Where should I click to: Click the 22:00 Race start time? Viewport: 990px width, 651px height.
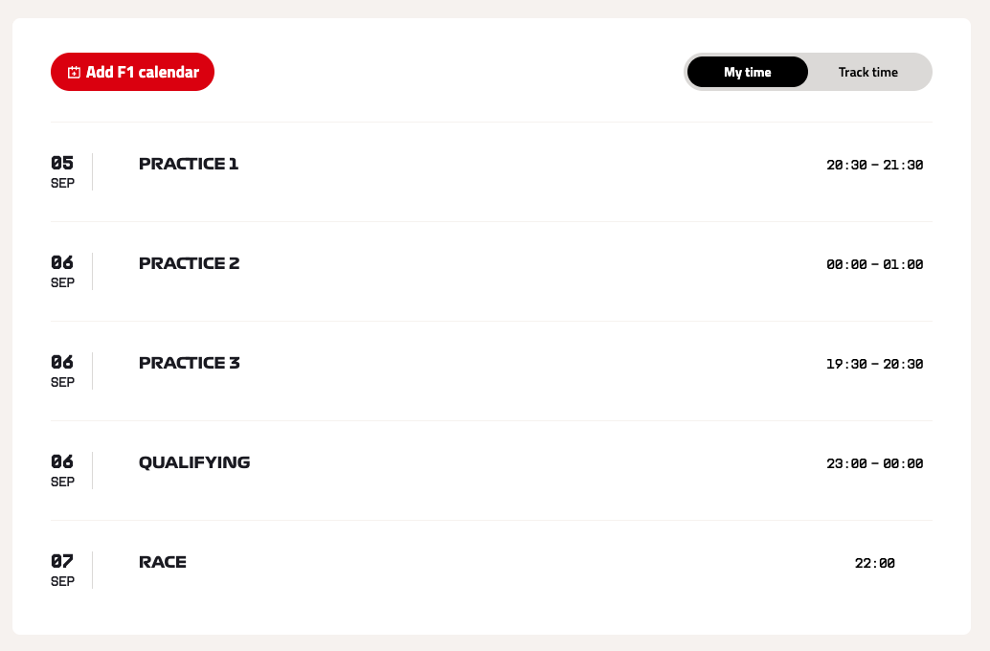[874, 563]
